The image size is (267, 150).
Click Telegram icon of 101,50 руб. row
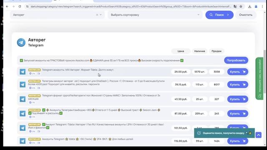(x=23, y=128)
